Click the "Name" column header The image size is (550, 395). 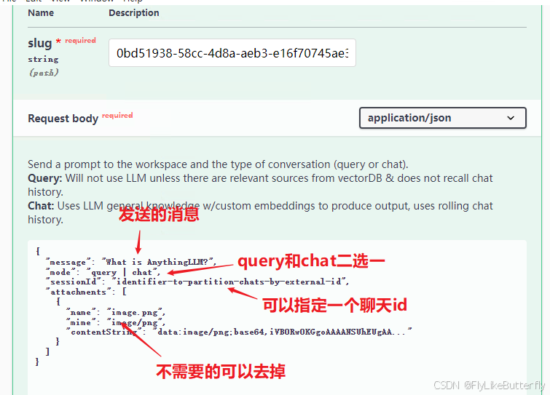point(41,13)
